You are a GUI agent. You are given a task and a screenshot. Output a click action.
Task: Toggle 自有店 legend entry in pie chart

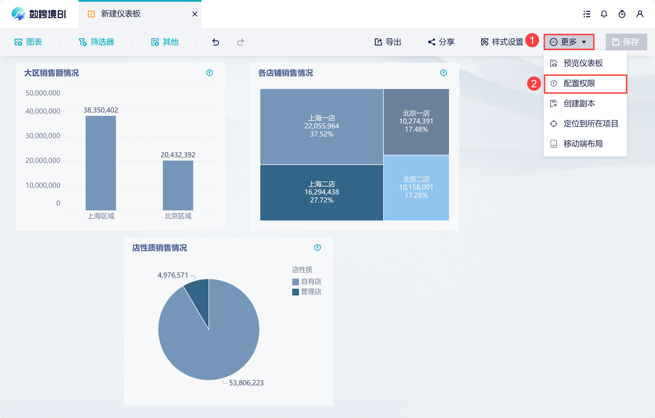pos(307,281)
